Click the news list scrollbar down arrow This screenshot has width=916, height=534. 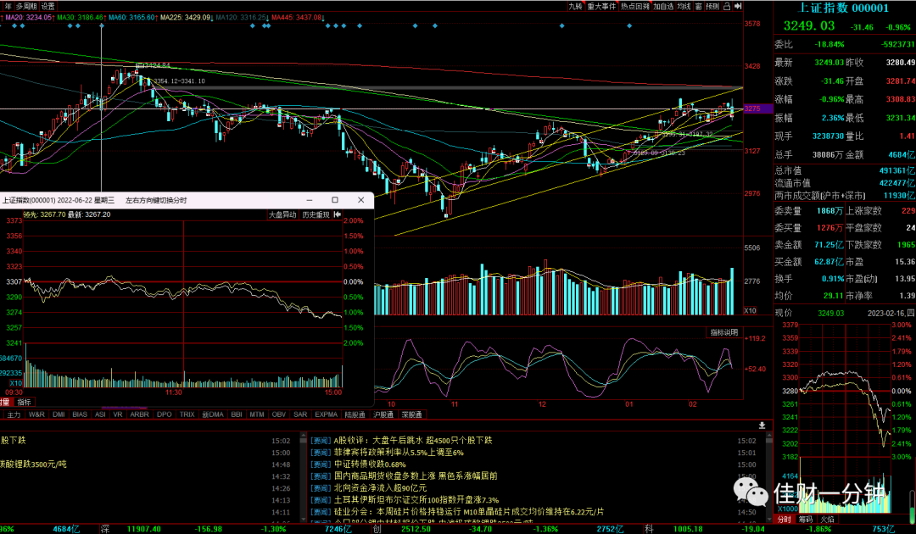click(769, 519)
